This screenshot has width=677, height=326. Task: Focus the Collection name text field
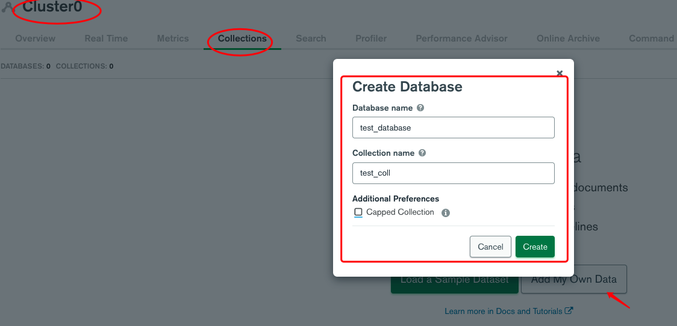click(453, 173)
